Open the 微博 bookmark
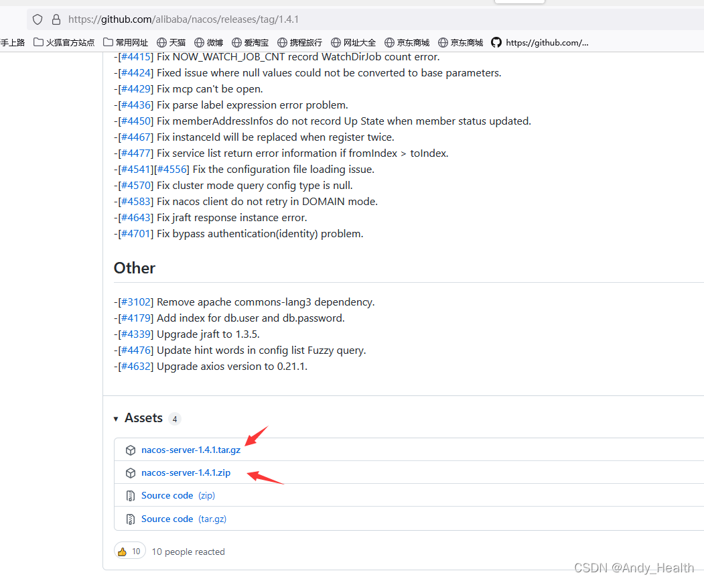Viewport: 704px width, 581px height. [209, 43]
